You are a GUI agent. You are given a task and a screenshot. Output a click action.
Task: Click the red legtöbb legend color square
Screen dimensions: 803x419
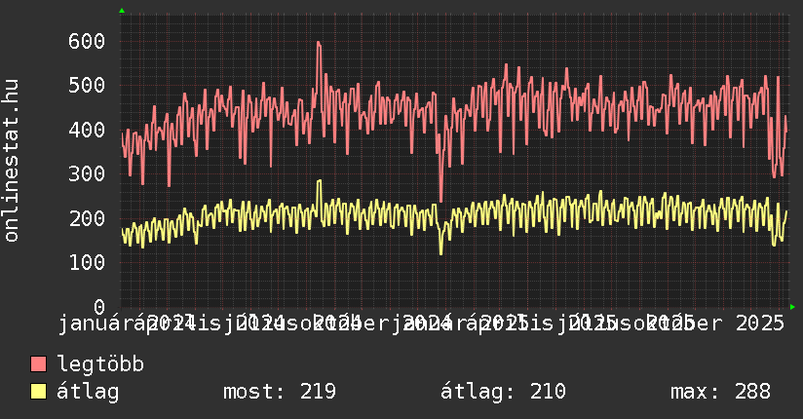(39, 365)
